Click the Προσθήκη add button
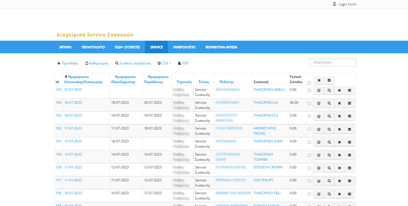 [x=68, y=63]
